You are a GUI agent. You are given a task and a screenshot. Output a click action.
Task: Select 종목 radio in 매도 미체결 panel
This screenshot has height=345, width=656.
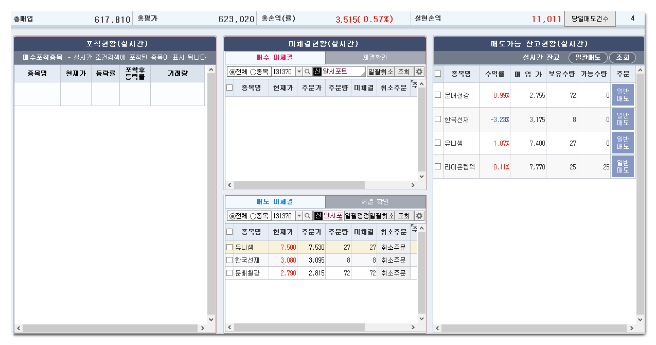tap(253, 216)
